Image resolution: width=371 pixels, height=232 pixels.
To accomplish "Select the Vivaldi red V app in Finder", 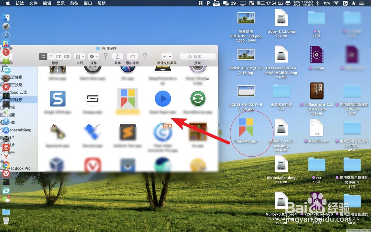I will click(x=93, y=164).
